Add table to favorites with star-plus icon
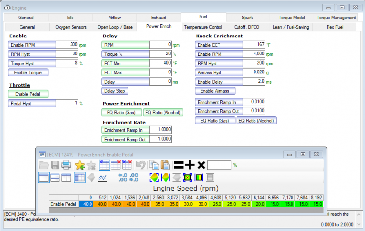This screenshot has width=365, height=231. 80,165
